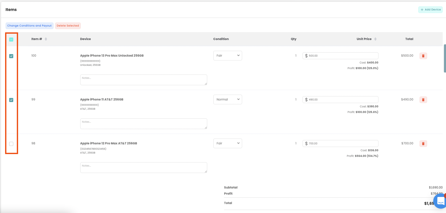The width and height of the screenshot is (446, 213).
Task: Delete item 98 with its trash icon
Action: coord(423,144)
